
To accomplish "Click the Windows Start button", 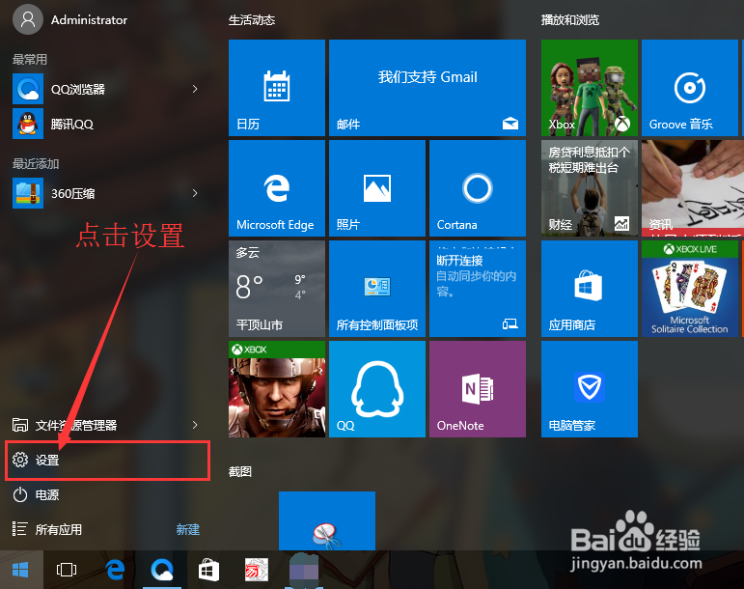I will click(20, 569).
